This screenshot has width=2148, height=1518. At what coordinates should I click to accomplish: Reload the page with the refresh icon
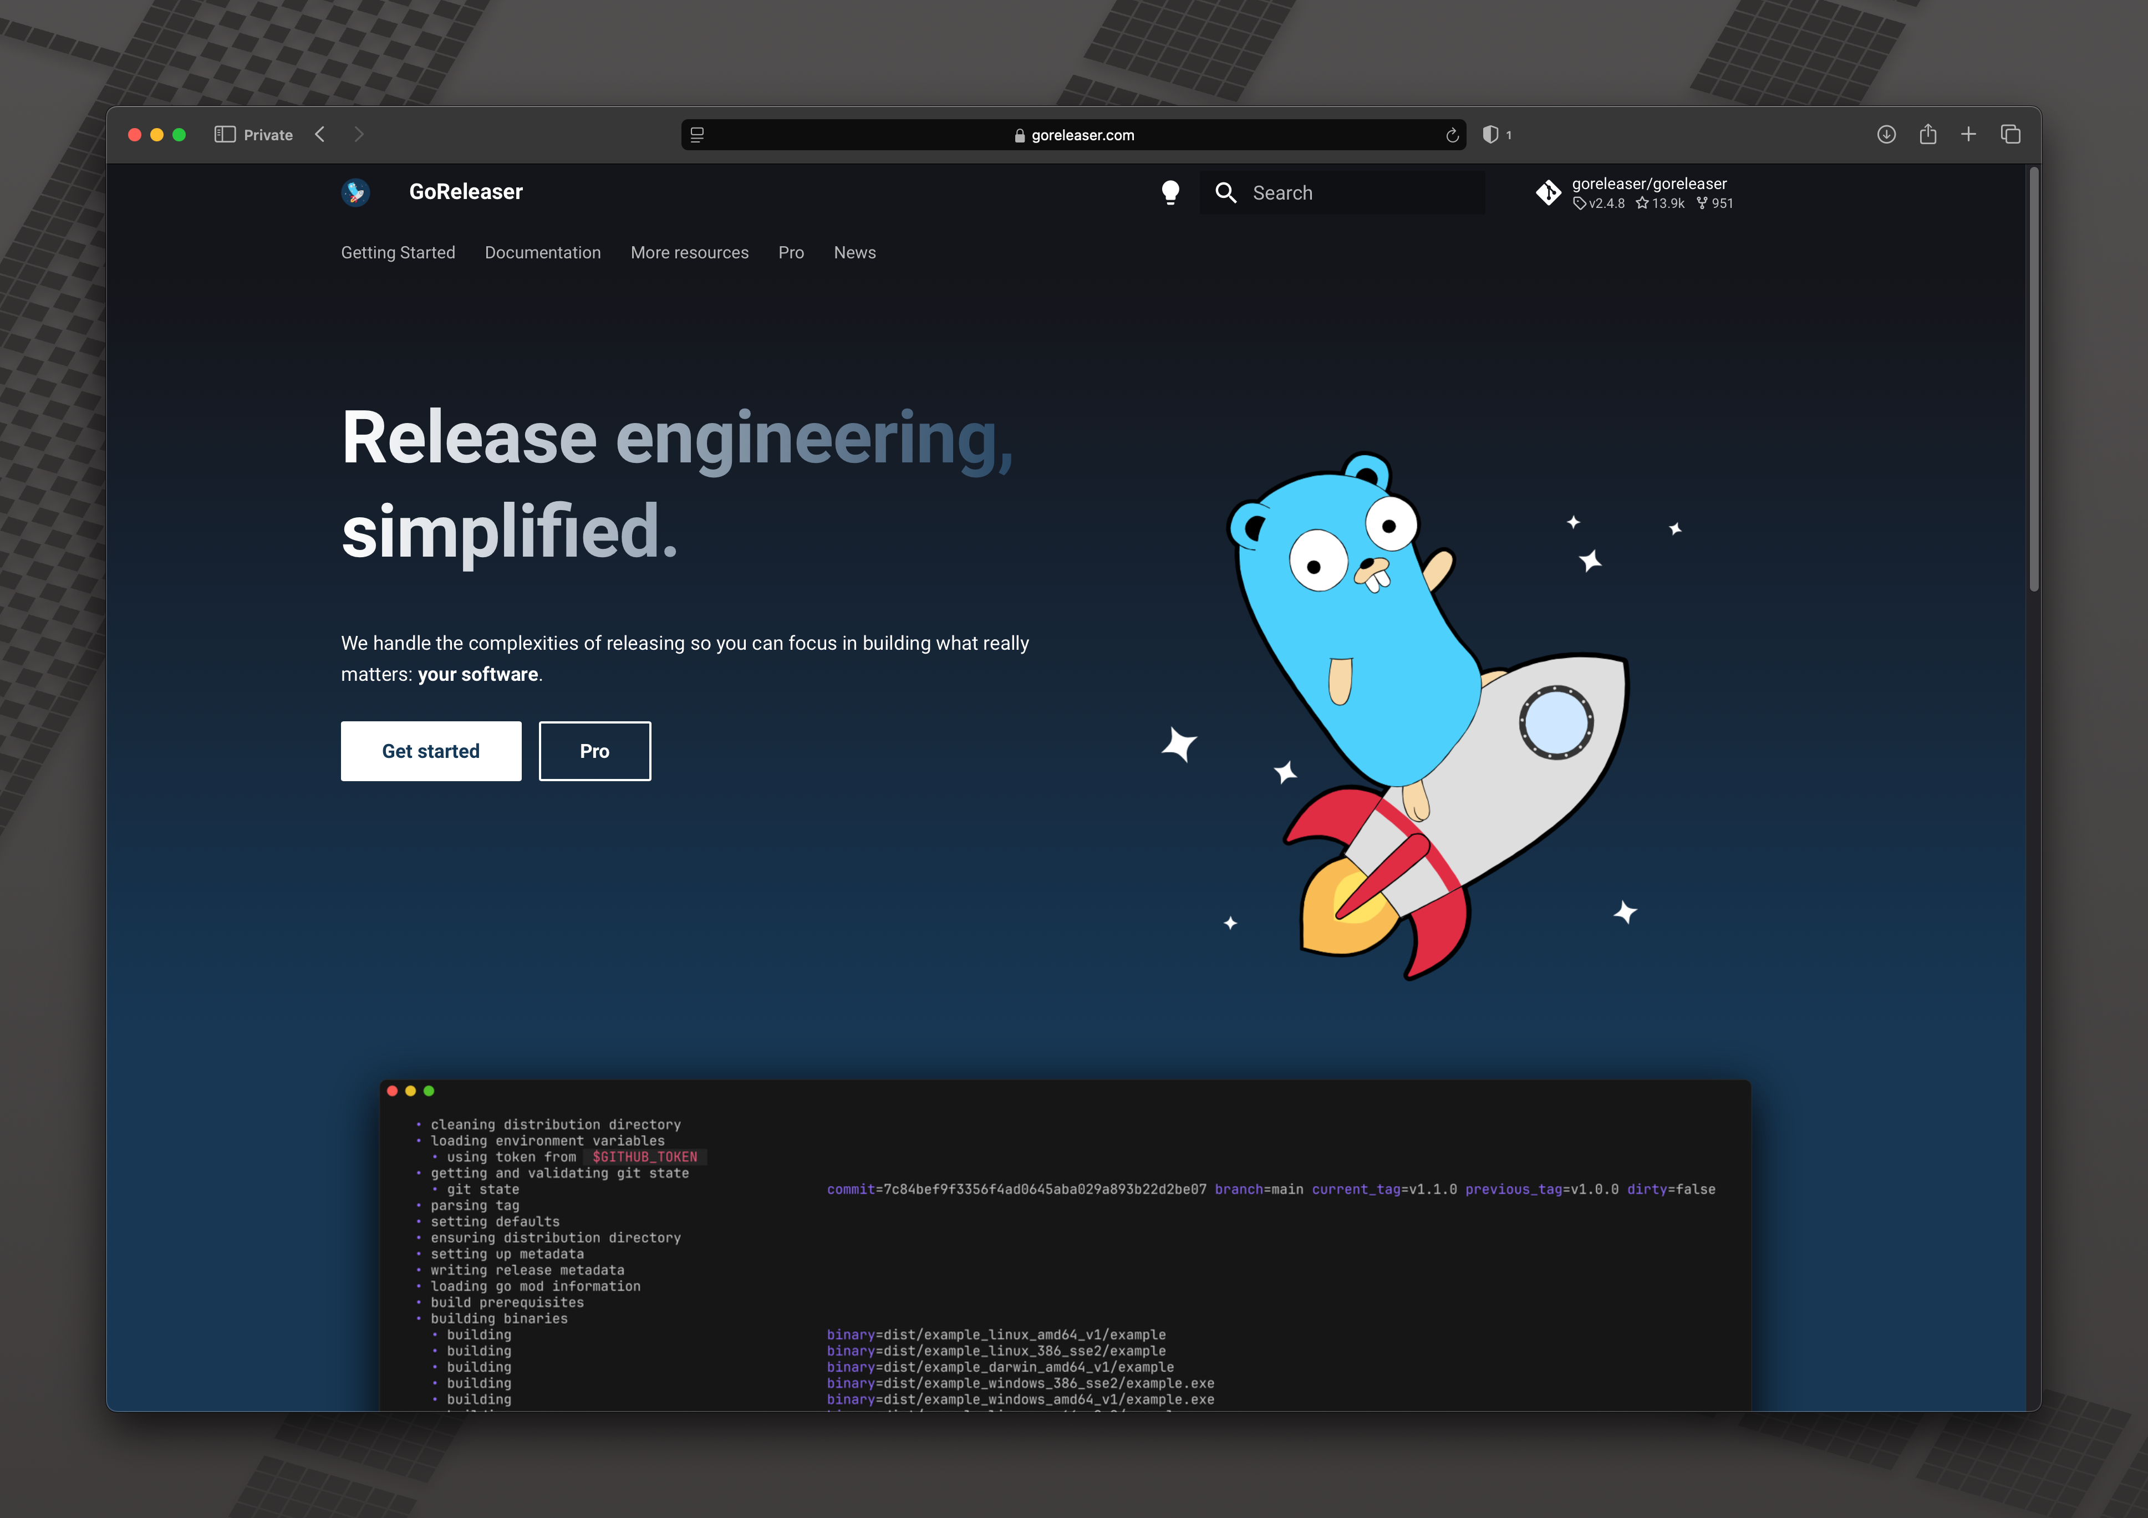click(x=1453, y=136)
